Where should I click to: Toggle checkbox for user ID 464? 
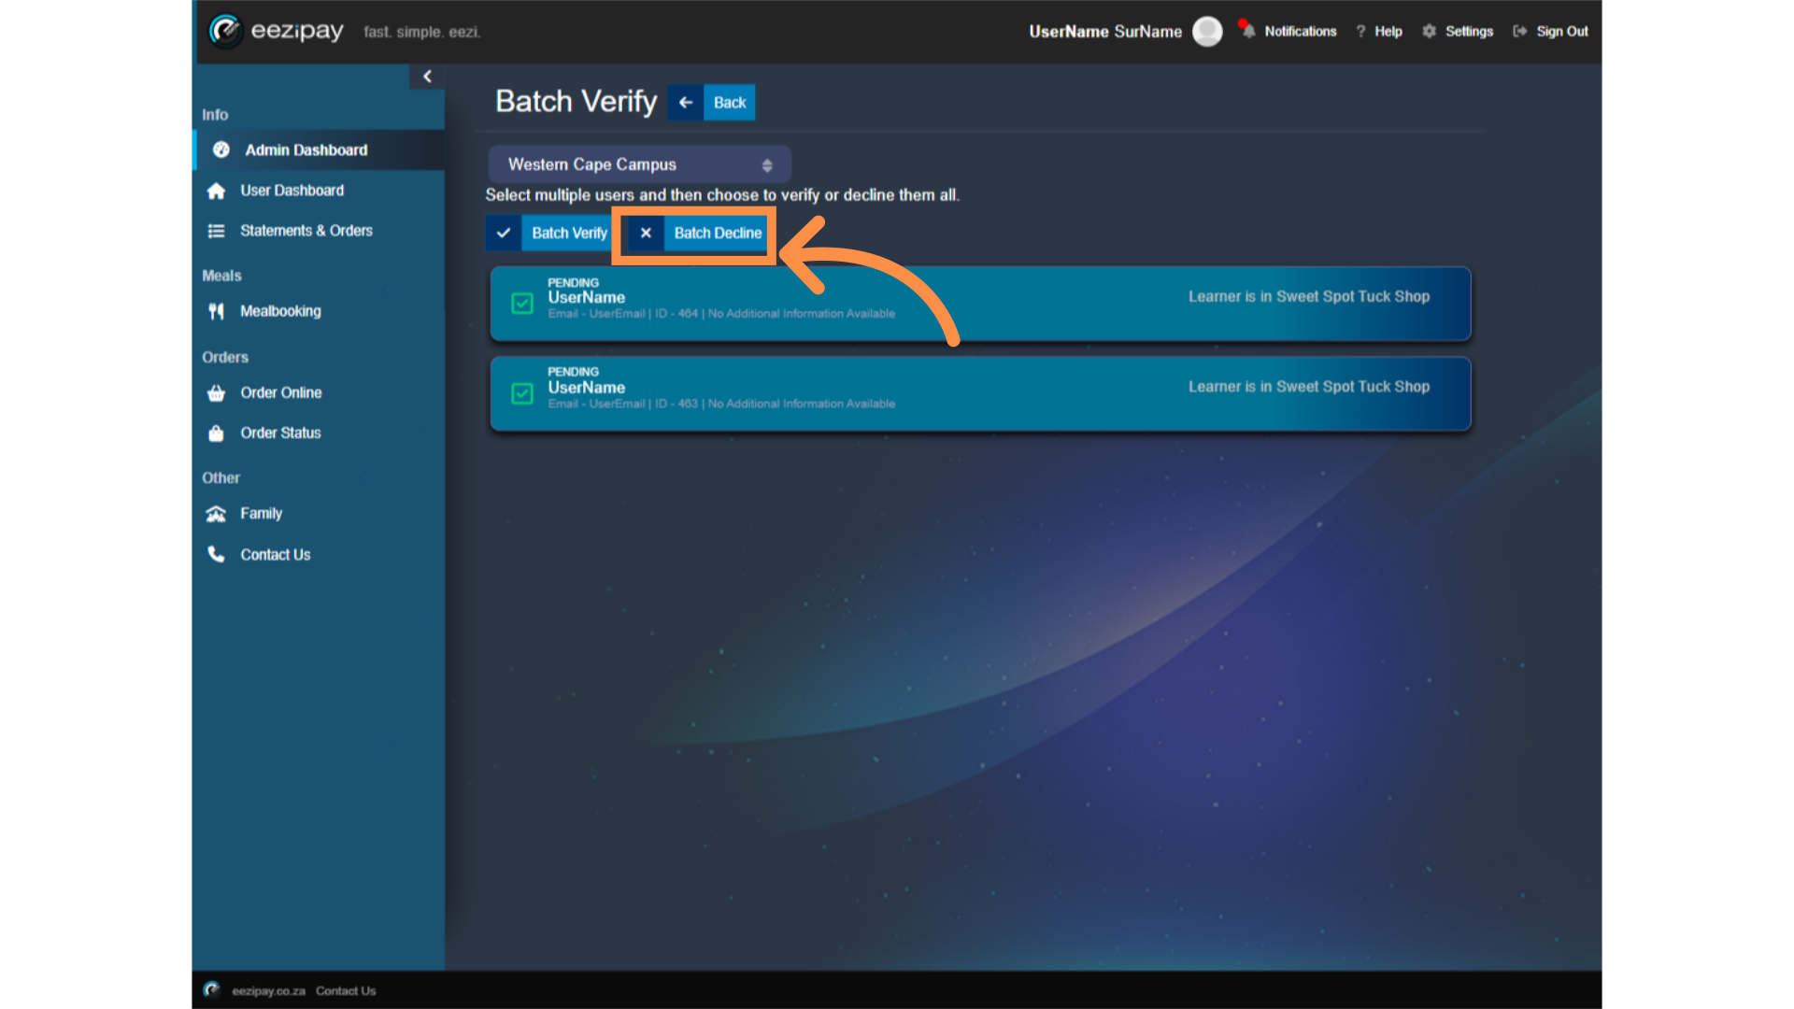pyautogui.click(x=522, y=304)
